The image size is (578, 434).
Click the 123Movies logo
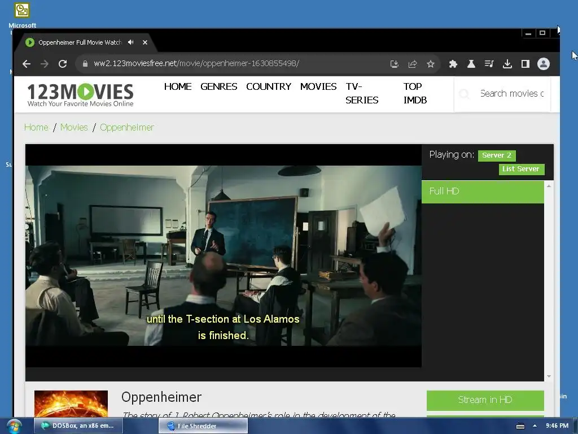pyautogui.click(x=80, y=94)
